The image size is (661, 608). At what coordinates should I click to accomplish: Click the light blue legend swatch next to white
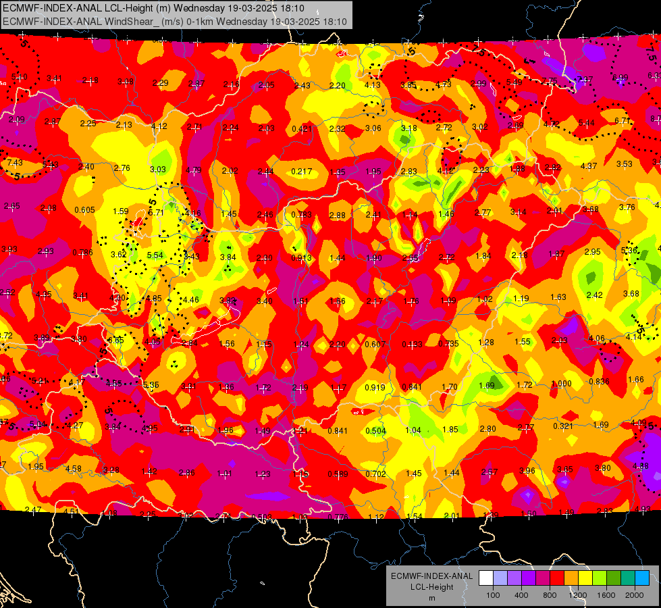(500, 578)
